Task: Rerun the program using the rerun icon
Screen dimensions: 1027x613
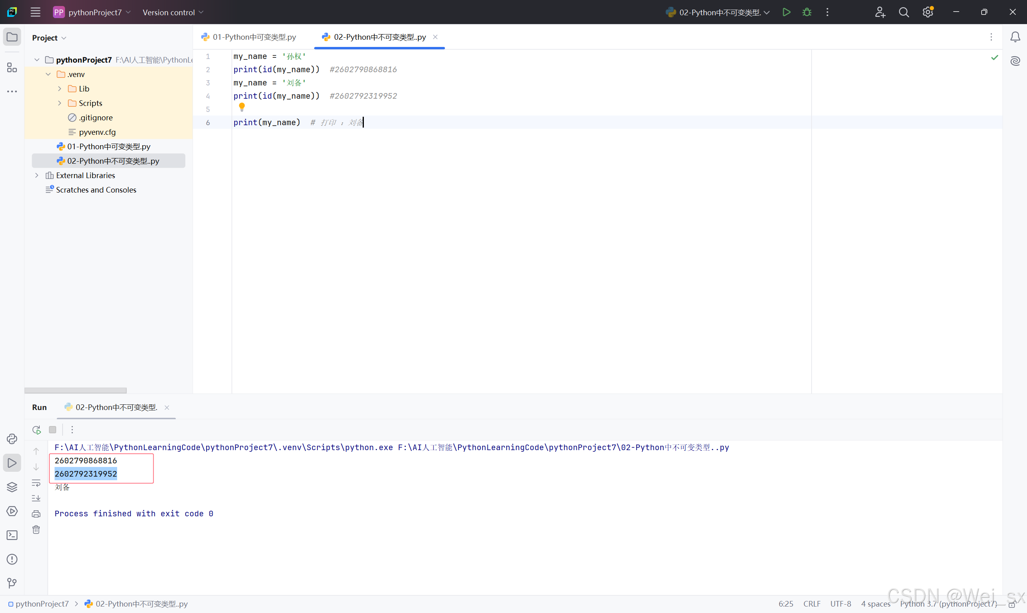Action: point(36,430)
